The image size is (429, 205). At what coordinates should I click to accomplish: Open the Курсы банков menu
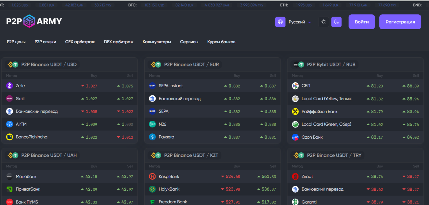(x=221, y=42)
